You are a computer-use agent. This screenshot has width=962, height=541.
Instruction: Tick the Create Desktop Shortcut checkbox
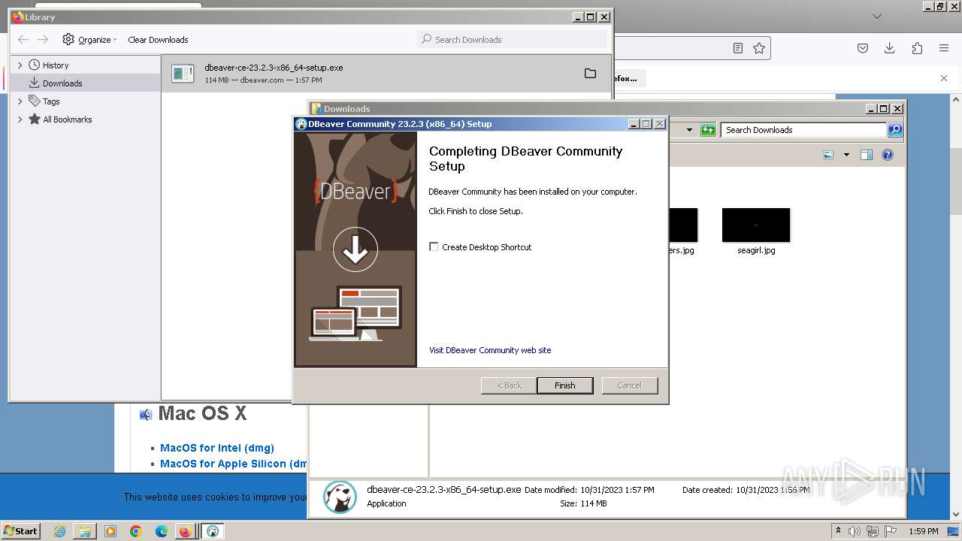pyautogui.click(x=434, y=246)
